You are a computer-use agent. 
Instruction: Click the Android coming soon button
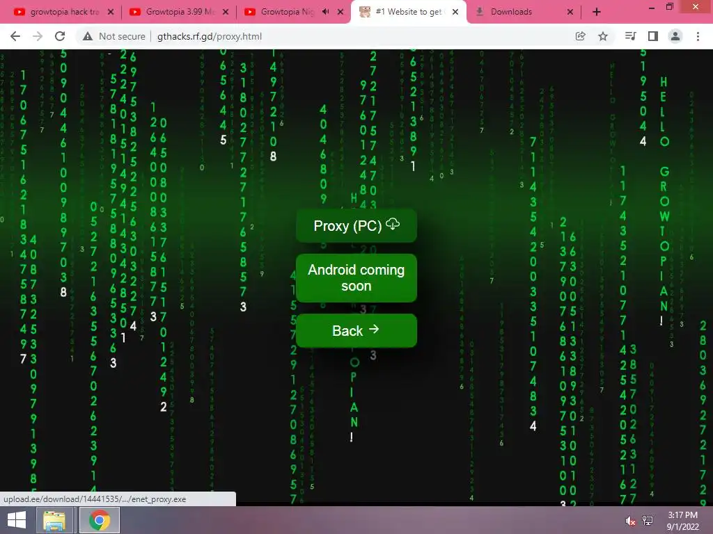[x=356, y=278]
